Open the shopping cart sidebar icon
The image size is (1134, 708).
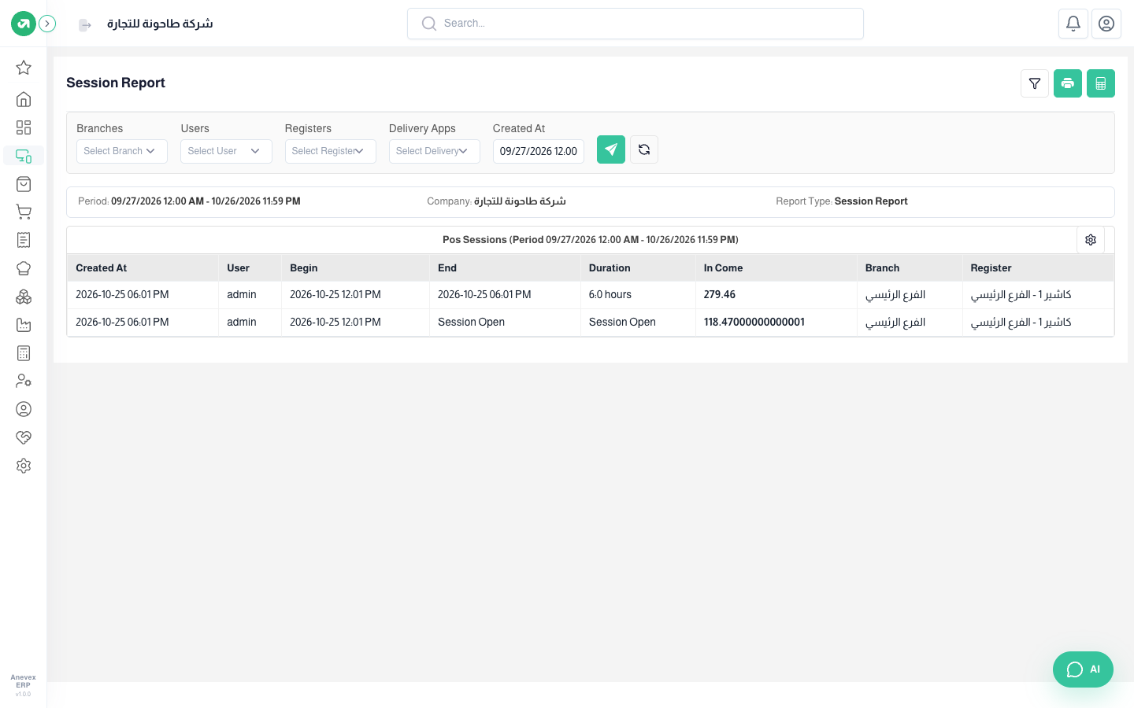point(24,212)
